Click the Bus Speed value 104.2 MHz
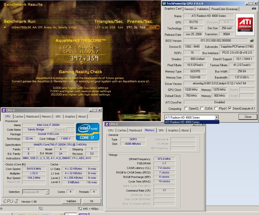Viewport: 259px width, 215px height. click(34, 178)
